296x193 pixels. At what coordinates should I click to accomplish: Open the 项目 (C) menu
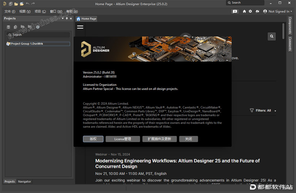(x=40, y=12)
